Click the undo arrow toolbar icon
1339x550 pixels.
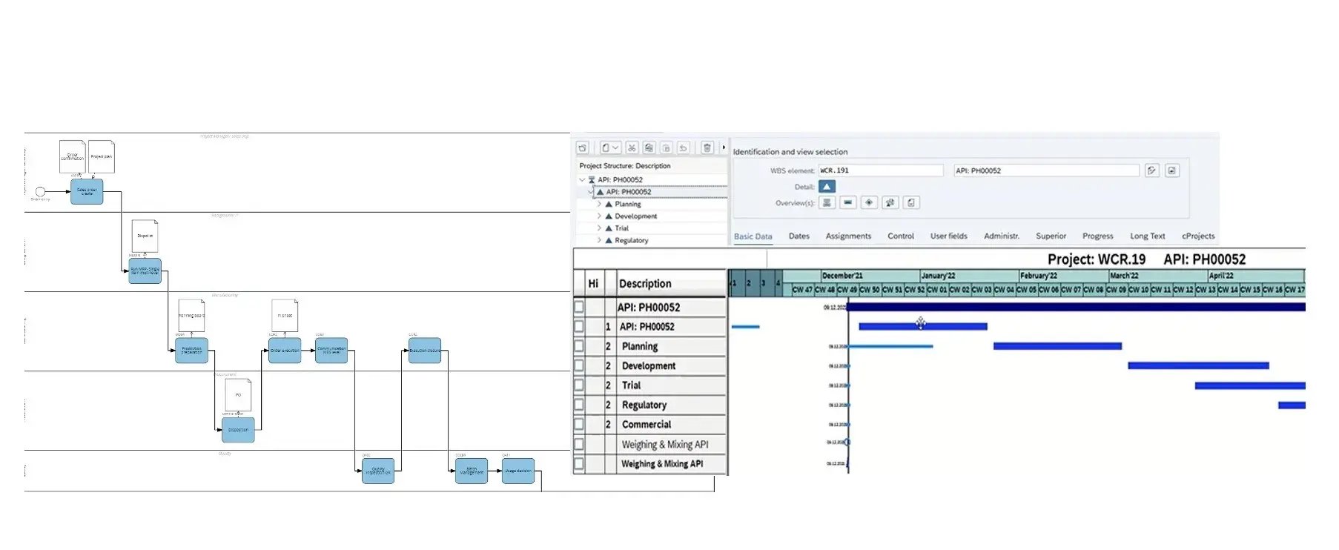pos(684,148)
